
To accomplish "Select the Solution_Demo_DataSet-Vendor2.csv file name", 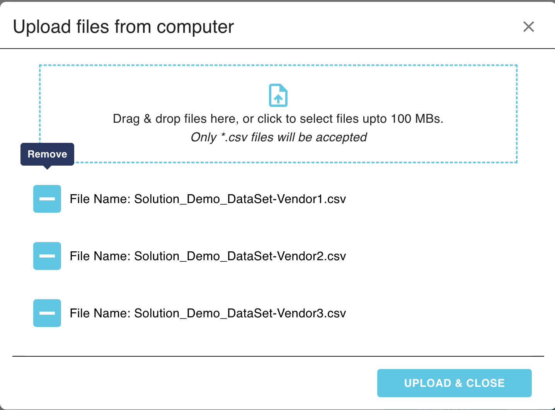I will pos(240,256).
